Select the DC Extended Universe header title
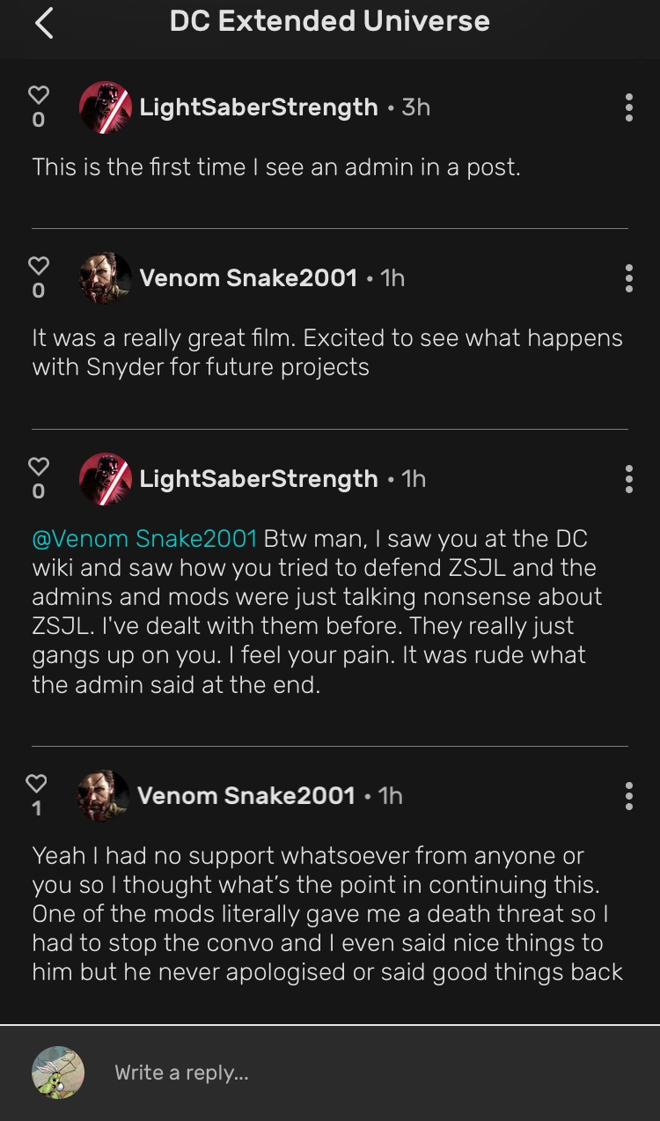The height and width of the screenshot is (1121, 660). coord(330,20)
